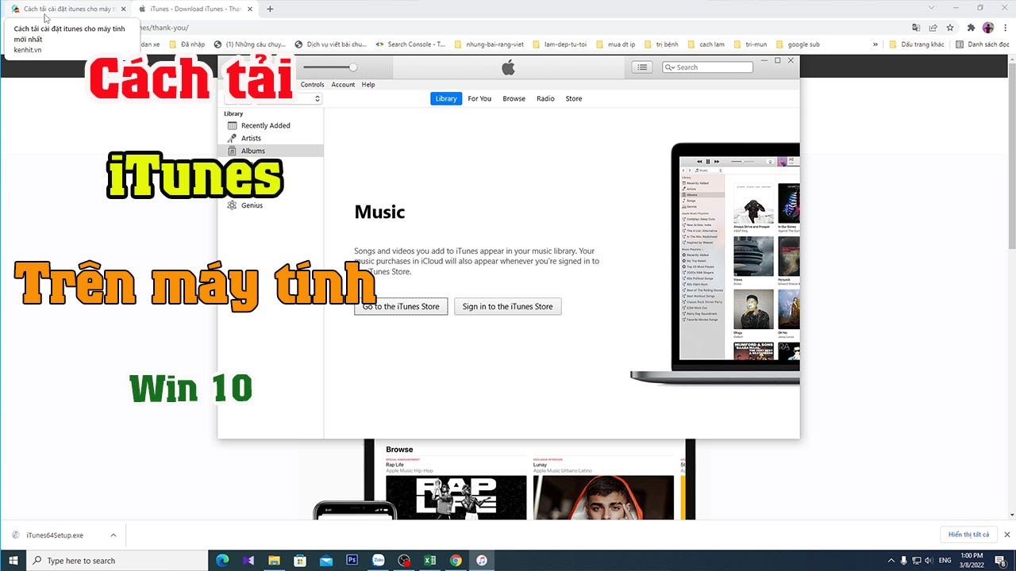The width and height of the screenshot is (1016, 571).
Task: Open Danh sách đọc reading list
Action: coord(982,44)
